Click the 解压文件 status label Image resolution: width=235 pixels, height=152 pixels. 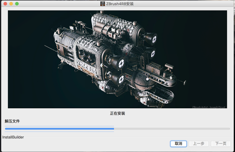tap(12, 121)
